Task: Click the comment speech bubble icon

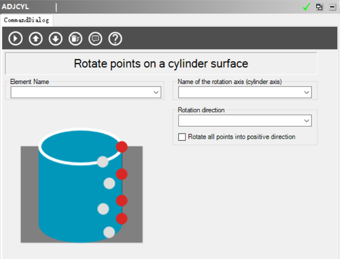Action: (x=95, y=39)
